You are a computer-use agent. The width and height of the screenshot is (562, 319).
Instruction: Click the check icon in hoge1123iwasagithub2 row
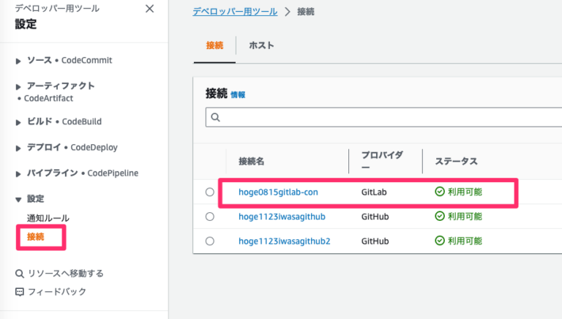[440, 241]
